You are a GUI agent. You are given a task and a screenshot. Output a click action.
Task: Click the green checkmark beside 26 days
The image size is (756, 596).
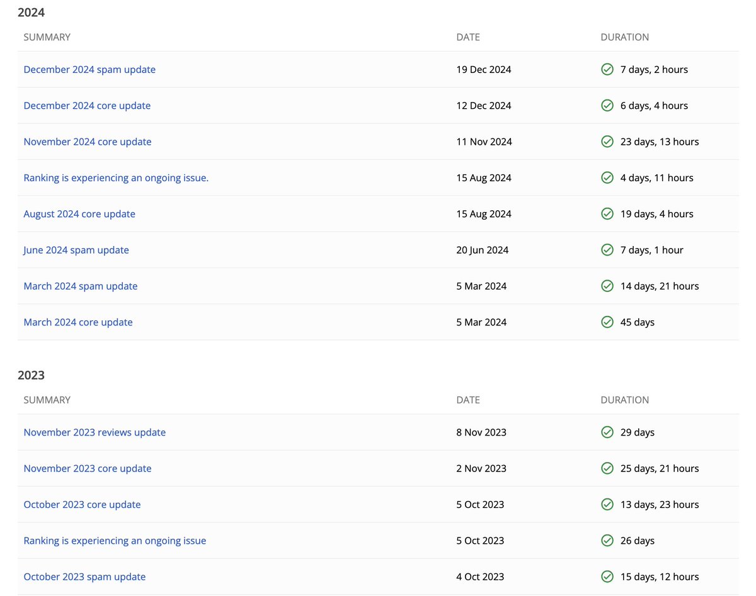pyautogui.click(x=607, y=541)
